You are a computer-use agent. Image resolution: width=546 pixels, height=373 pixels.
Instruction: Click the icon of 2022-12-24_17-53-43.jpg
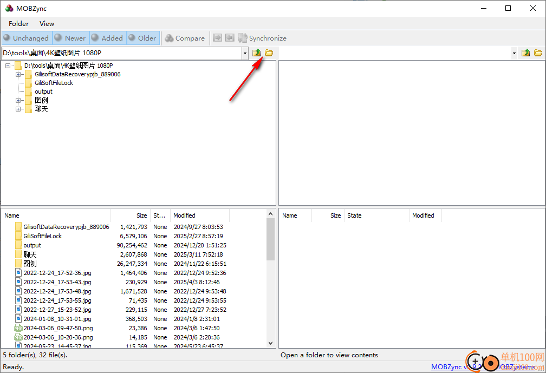coord(18,282)
